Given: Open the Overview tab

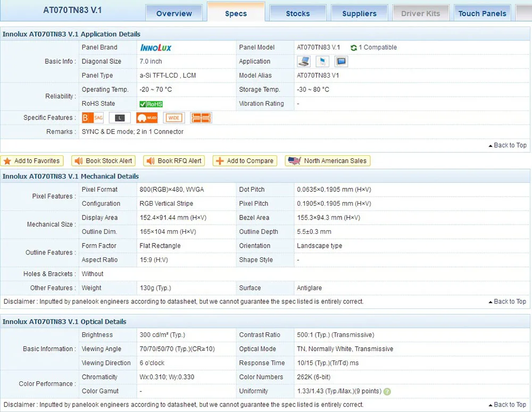Looking at the screenshot, I should coord(174,13).
